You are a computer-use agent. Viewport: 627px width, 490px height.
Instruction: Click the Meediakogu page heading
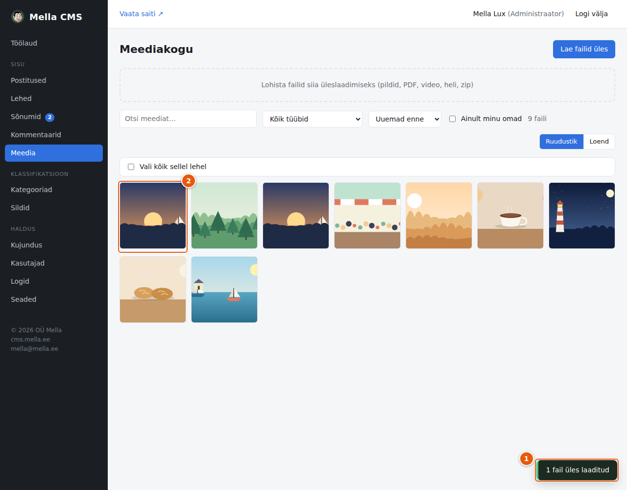pyautogui.click(x=156, y=49)
